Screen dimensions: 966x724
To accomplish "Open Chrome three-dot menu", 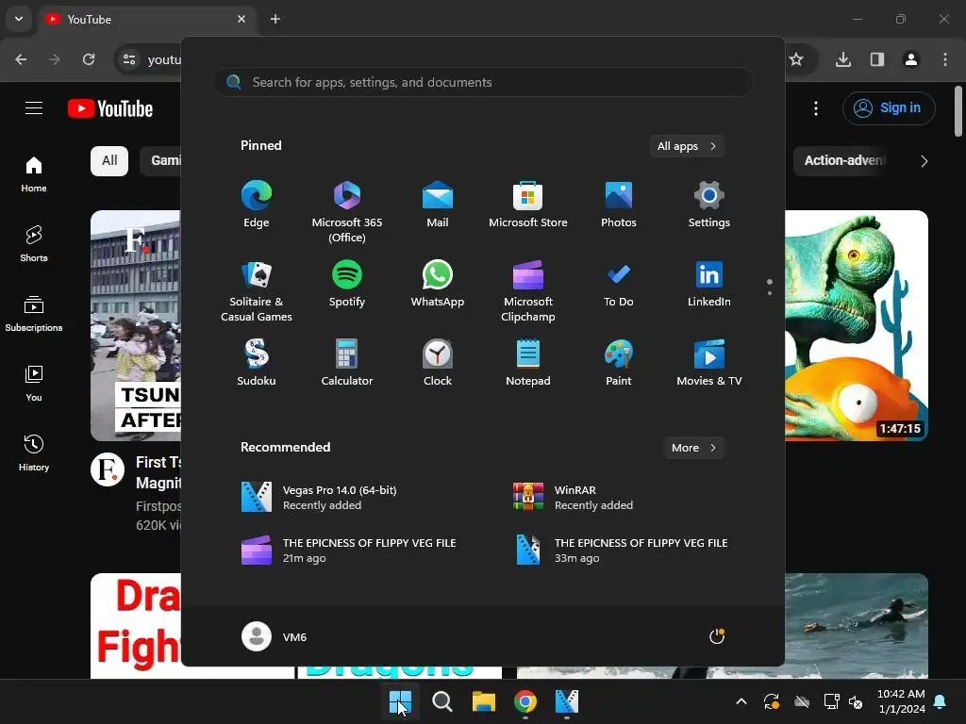I will (944, 59).
